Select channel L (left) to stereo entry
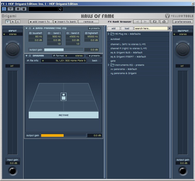The width and height of the screenshot is (195, 181). click(138, 44)
